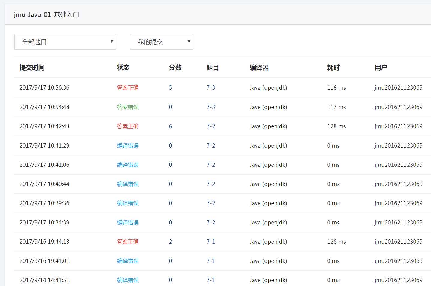Click the 状态 column header

coord(123,68)
